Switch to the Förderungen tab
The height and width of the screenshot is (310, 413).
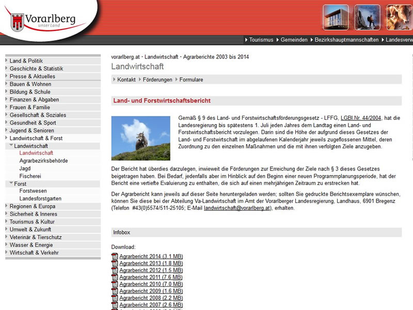[x=157, y=80]
